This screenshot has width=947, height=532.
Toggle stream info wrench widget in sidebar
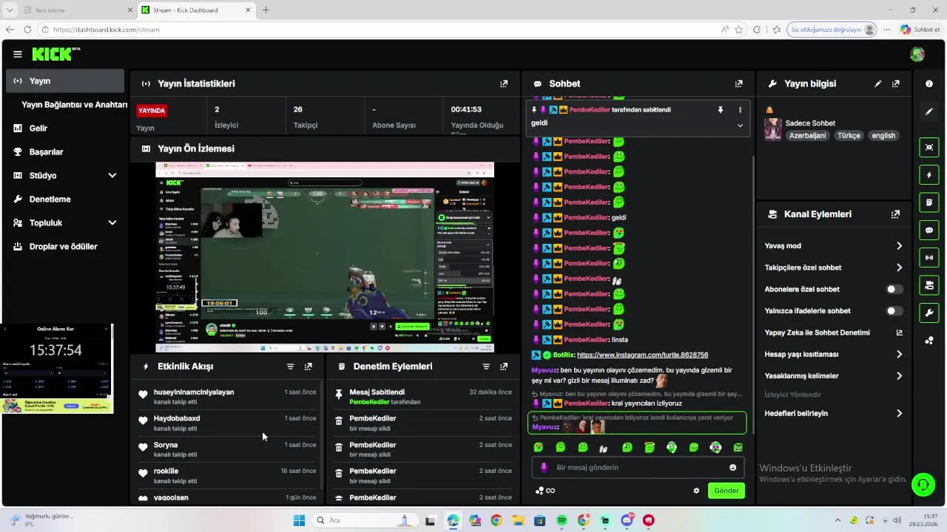[929, 313]
